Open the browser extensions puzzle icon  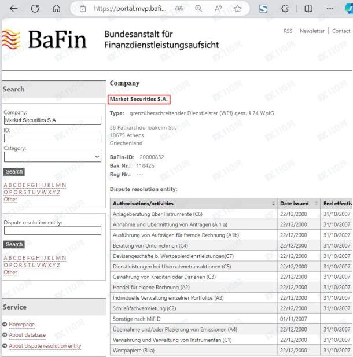[x=285, y=9]
